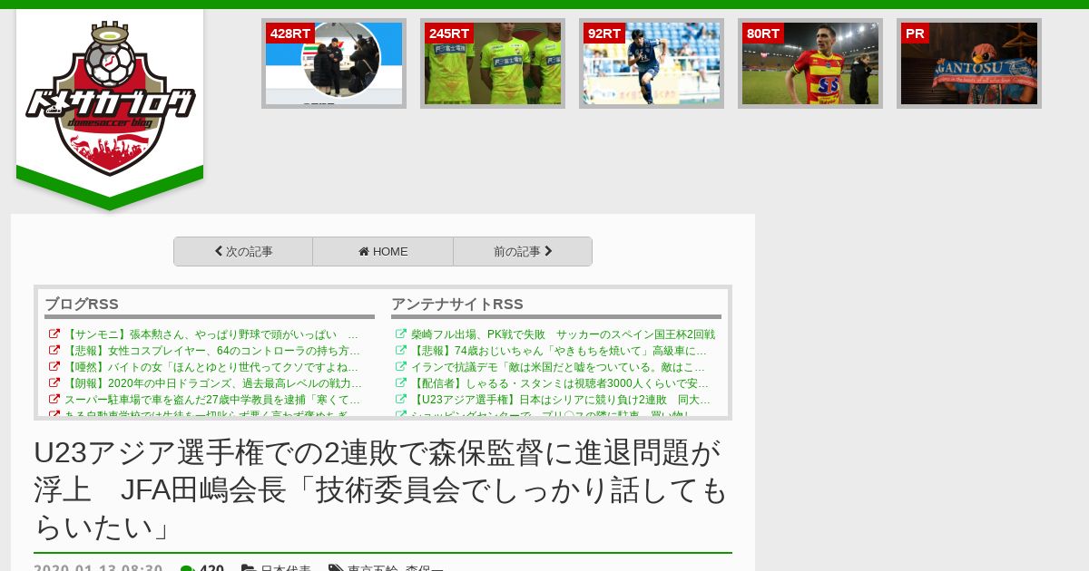Click external-link icon beside 【悲報】女性コスプレイヤー
The height and width of the screenshot is (571, 1089).
pos(54,351)
